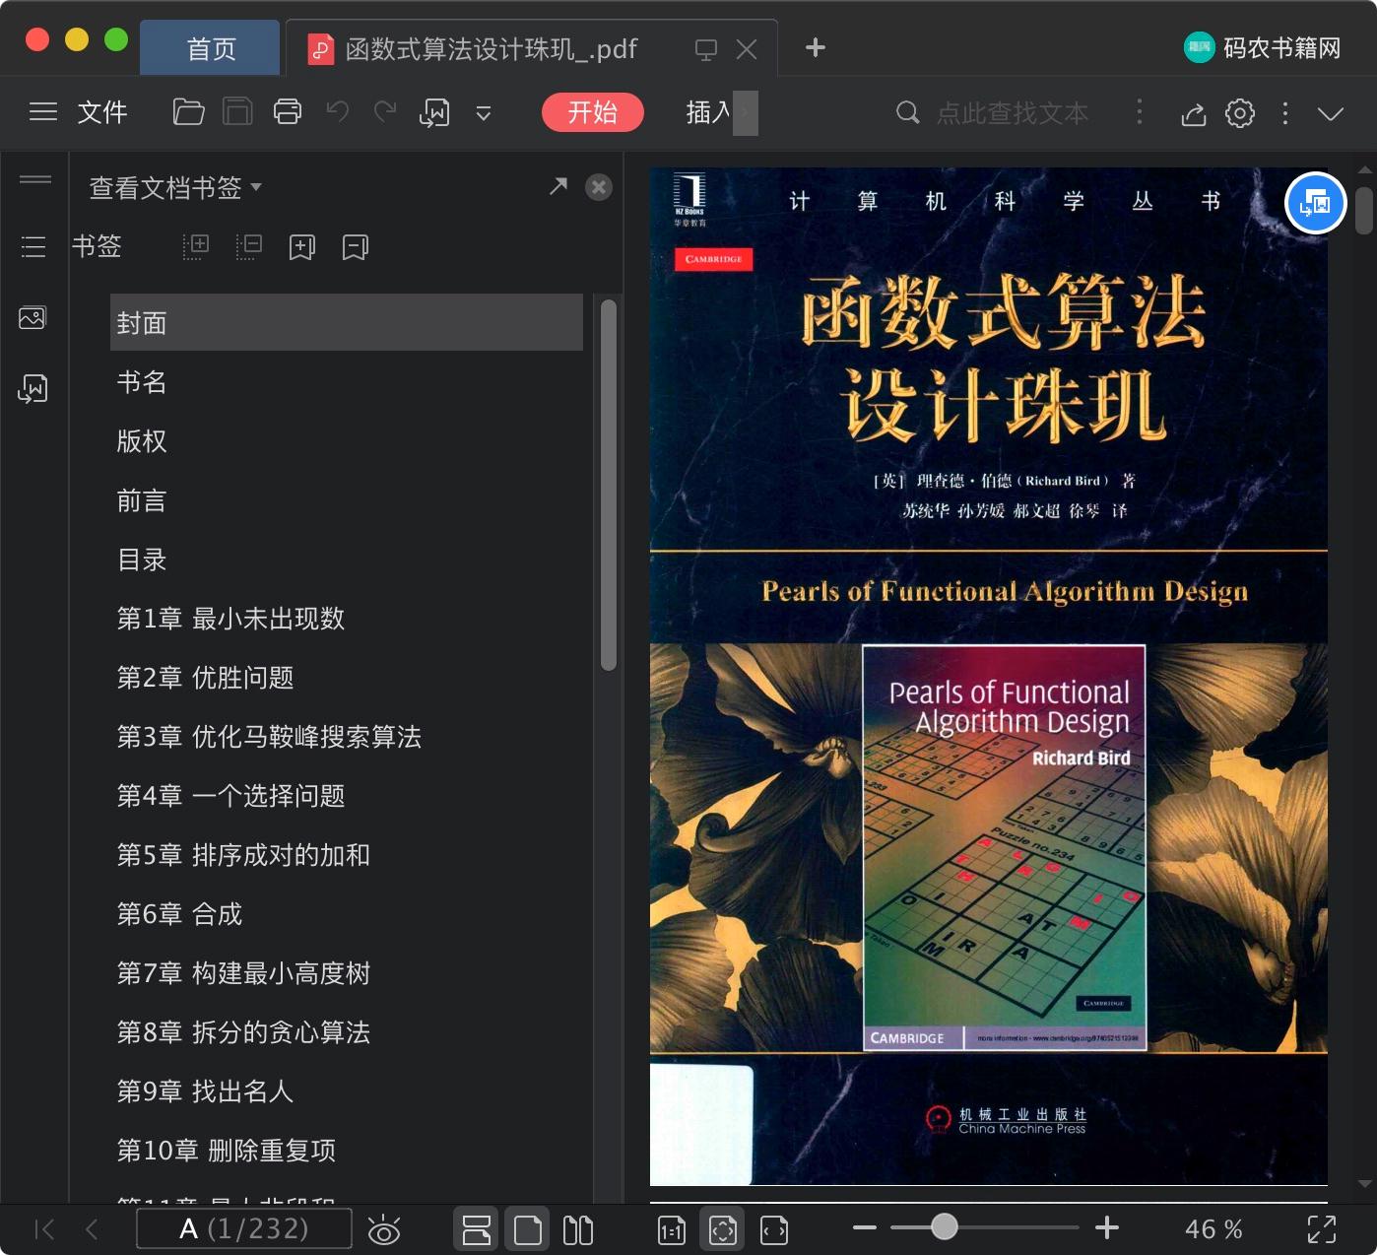Open the 查看文档书签 dropdown
Image resolution: width=1377 pixels, height=1255 pixels.
click(x=175, y=187)
